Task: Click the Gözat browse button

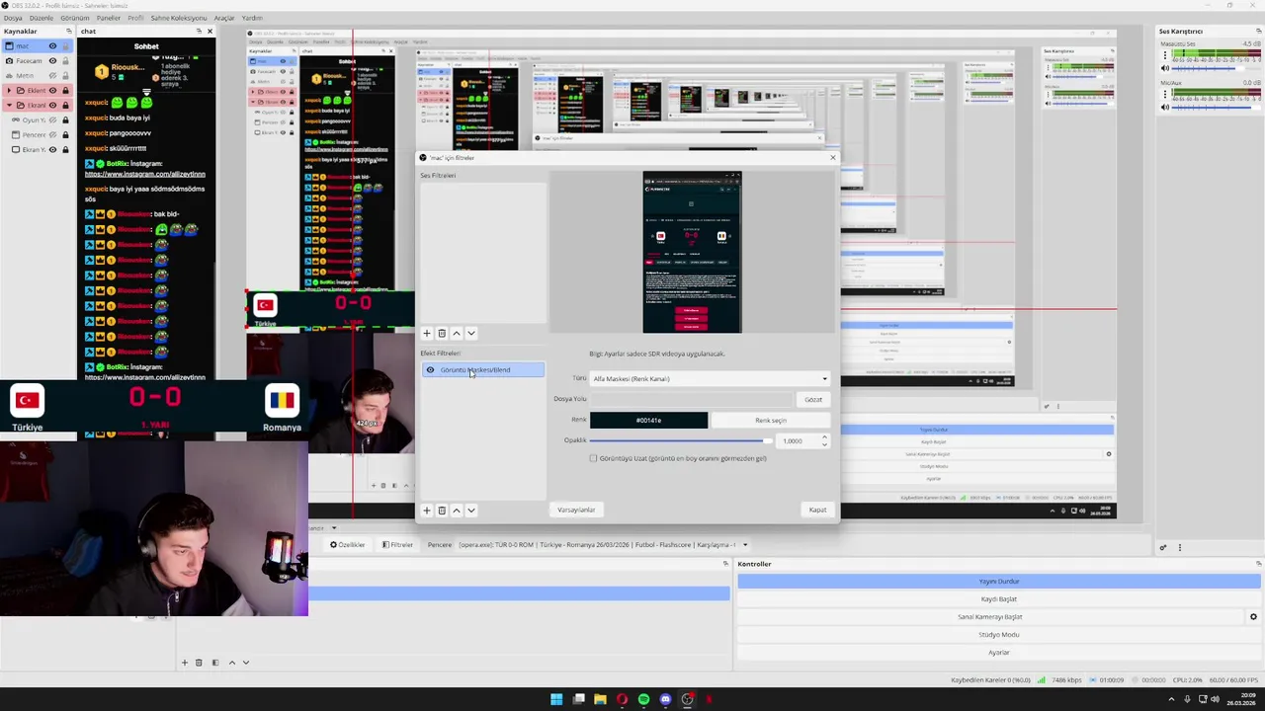Action: point(813,400)
